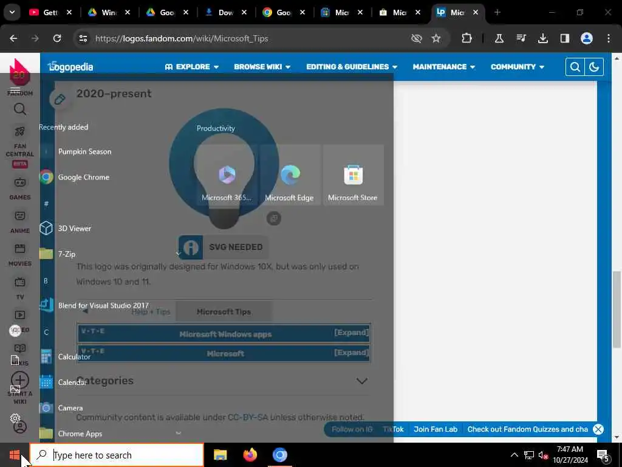Expand the Categories section chevron
The width and height of the screenshot is (622, 467).
362,381
